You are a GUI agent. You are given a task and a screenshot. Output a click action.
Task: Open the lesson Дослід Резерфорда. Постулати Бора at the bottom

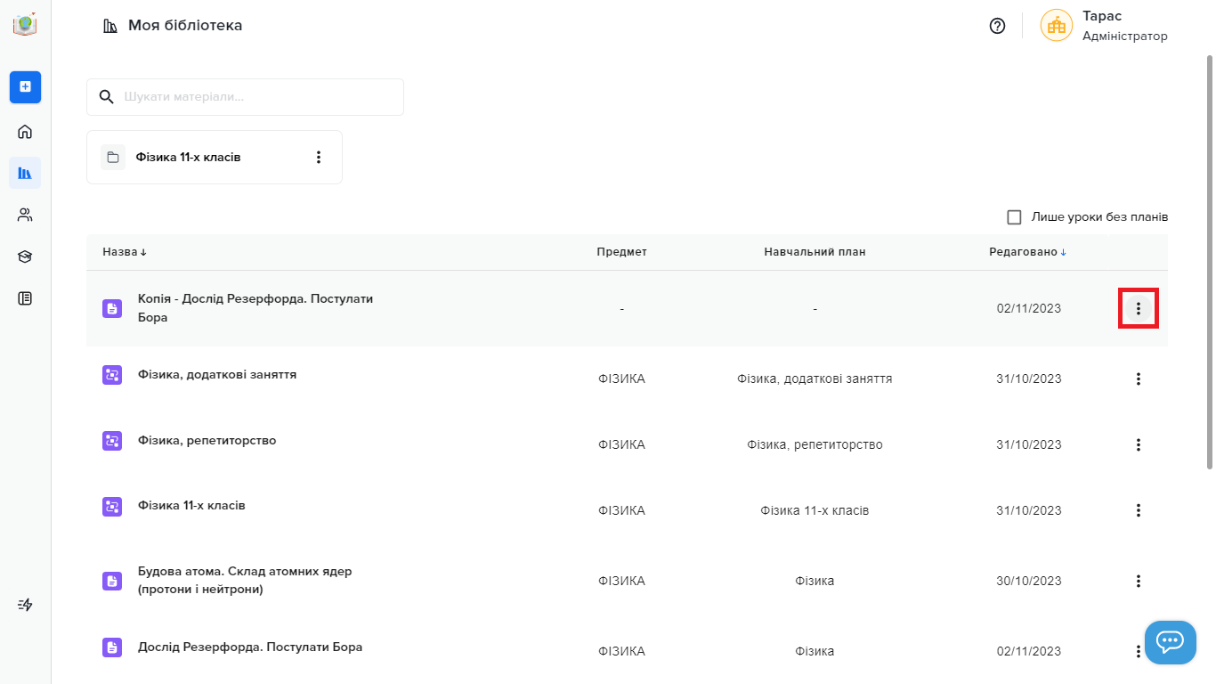(x=250, y=647)
